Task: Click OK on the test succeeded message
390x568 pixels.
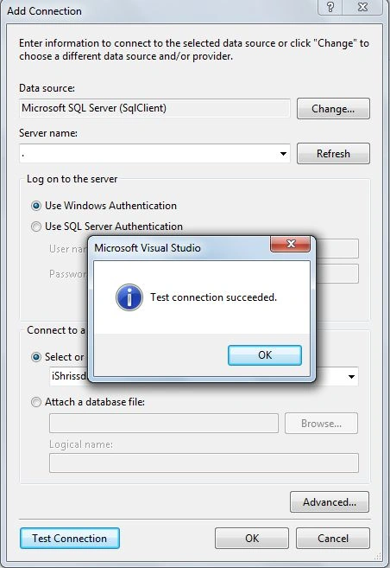Action: click(265, 355)
